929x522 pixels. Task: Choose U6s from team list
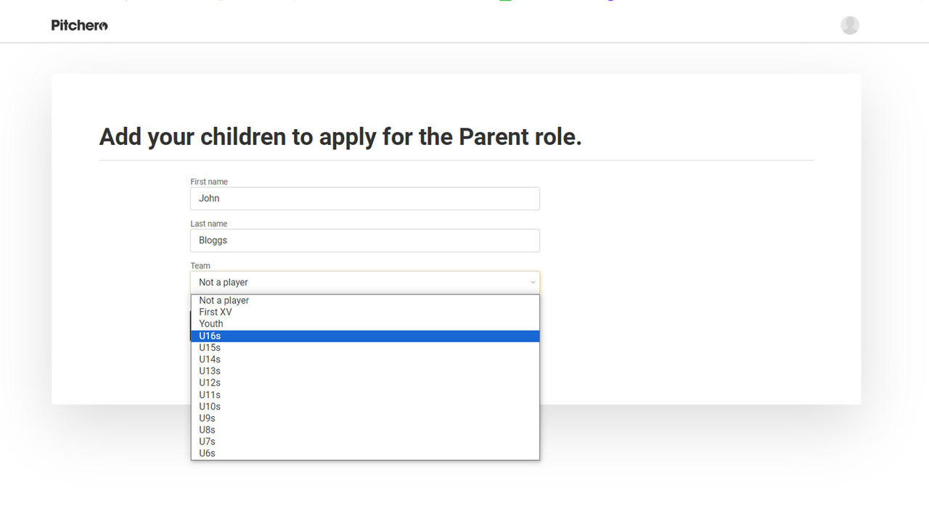pos(208,453)
